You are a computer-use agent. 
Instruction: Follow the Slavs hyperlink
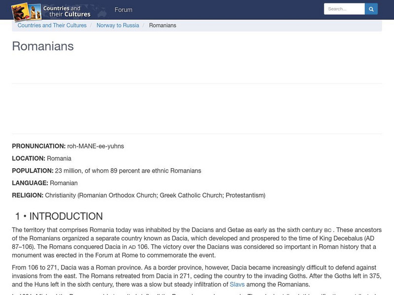click(x=237, y=285)
